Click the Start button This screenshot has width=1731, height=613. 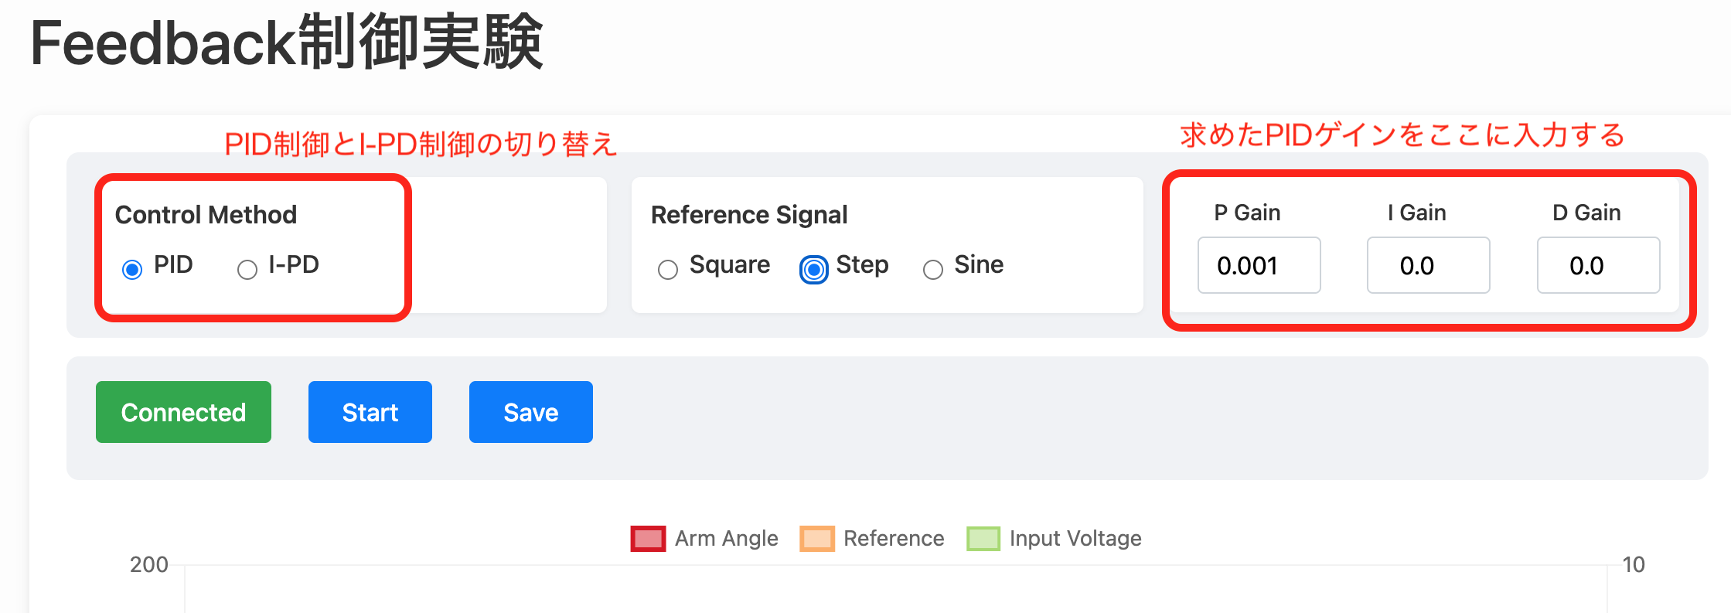click(370, 412)
